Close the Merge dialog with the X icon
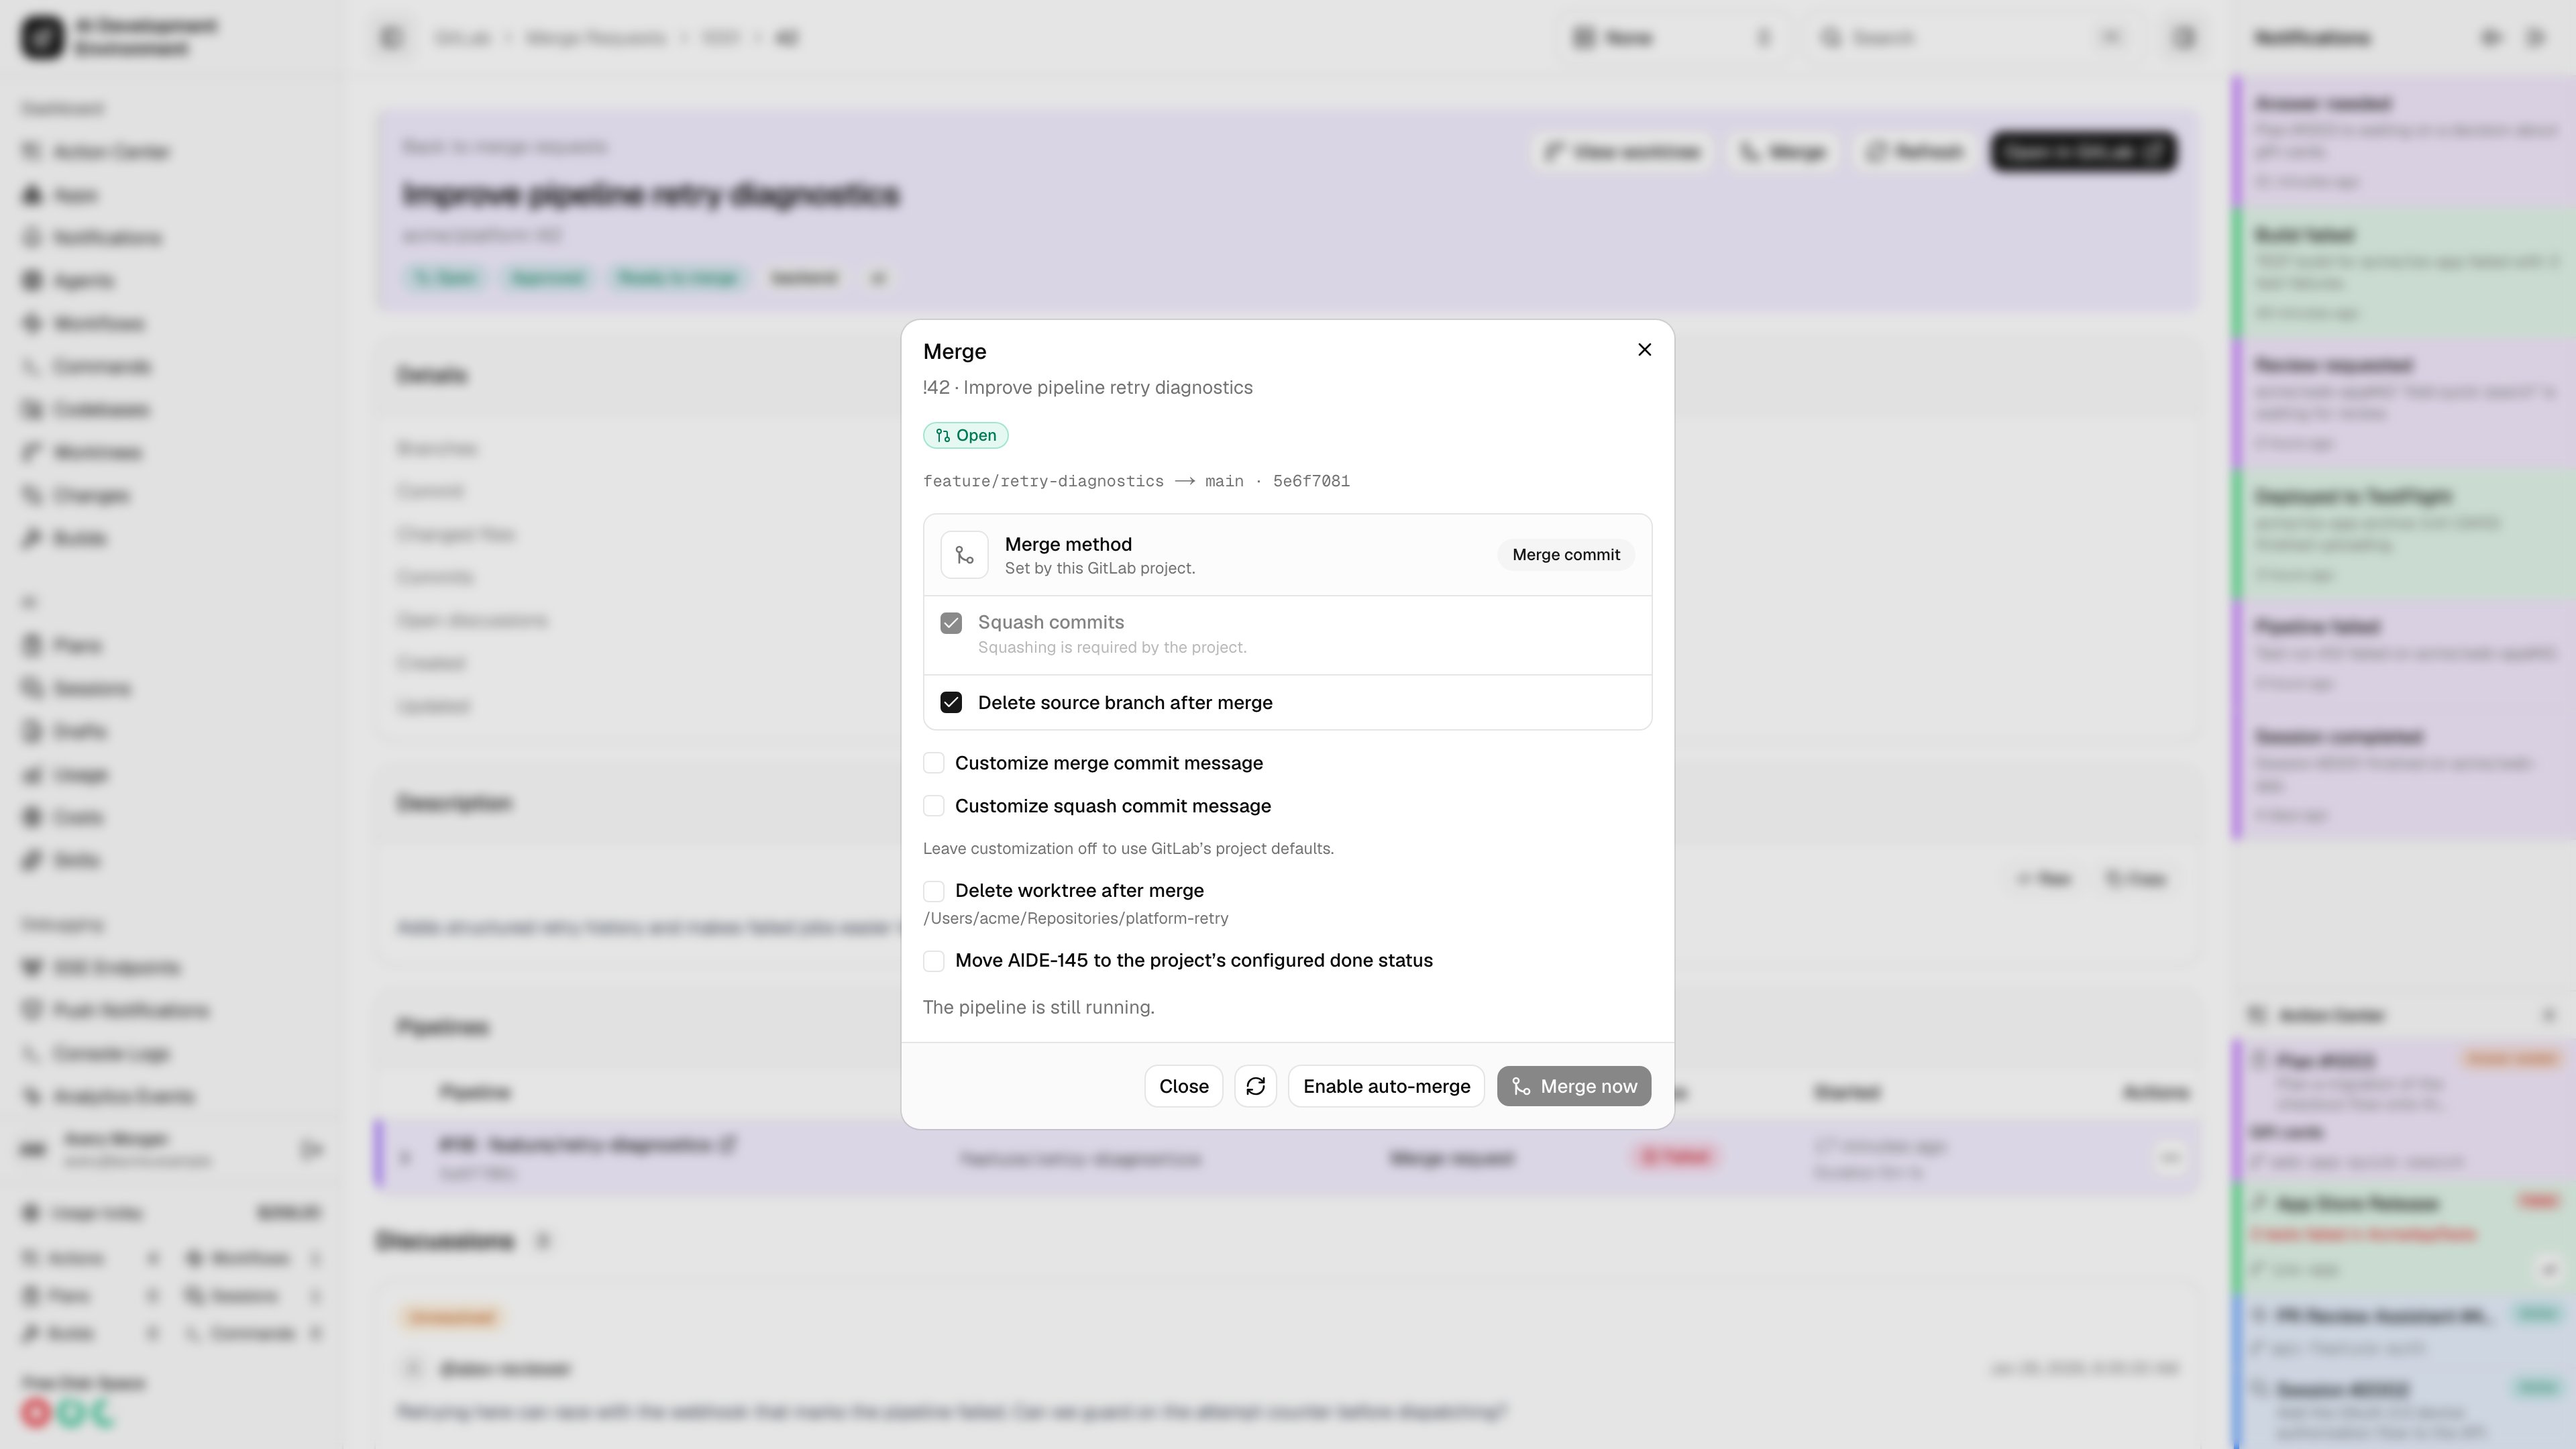Image resolution: width=2576 pixels, height=1449 pixels. pos(1644,349)
